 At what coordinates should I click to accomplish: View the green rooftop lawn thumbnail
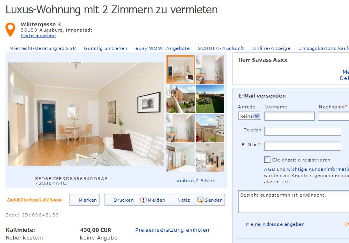coord(210,99)
